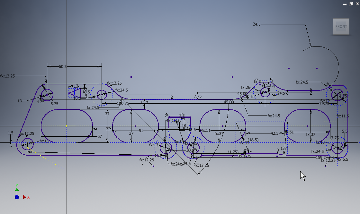Select the 57 slot length dimension
This screenshot has width=360, height=214.
pos(100,136)
